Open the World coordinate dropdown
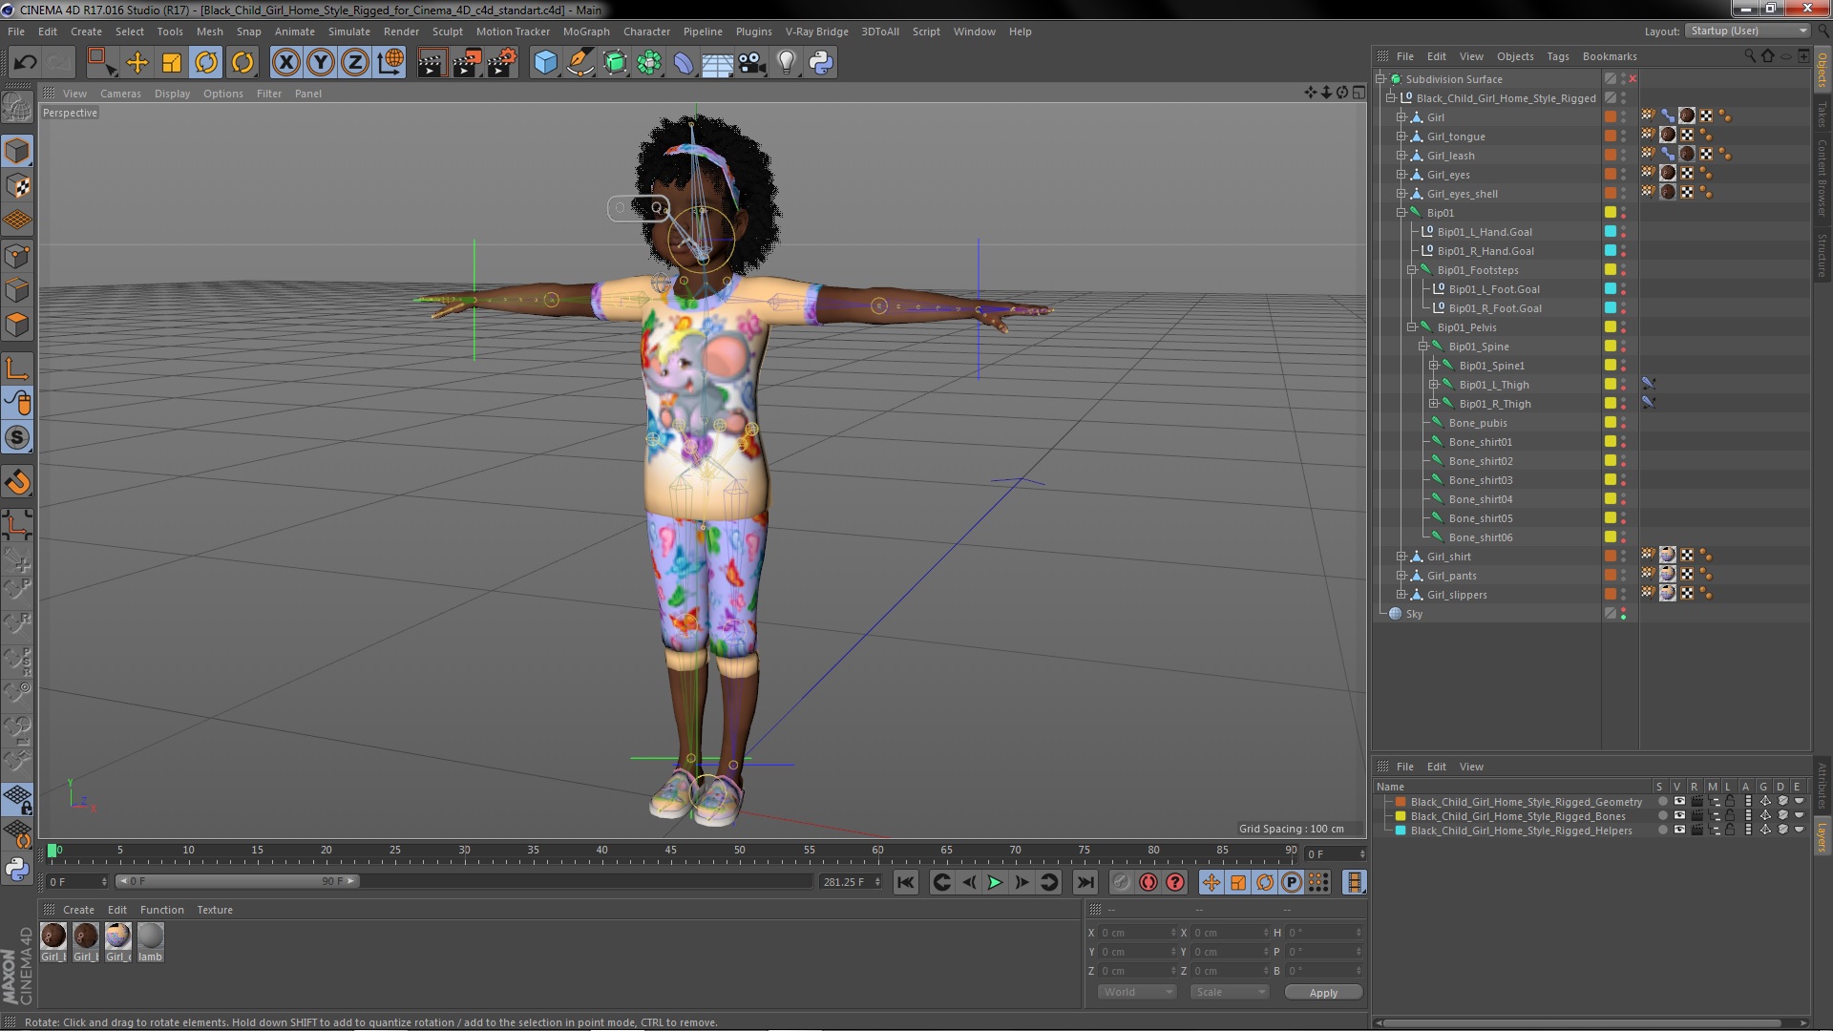 (1137, 992)
